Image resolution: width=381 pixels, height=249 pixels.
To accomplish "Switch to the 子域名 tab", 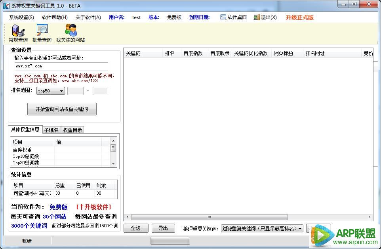I will coord(51,130).
